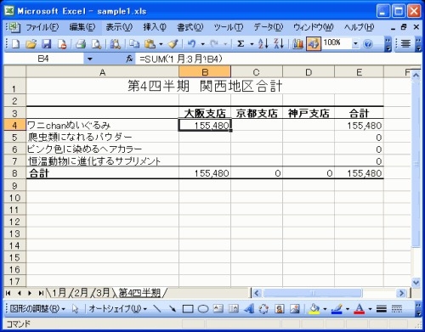Screen dimensions: 425x332
Task: Save the workbook with floppy icon
Action: pos(46,44)
